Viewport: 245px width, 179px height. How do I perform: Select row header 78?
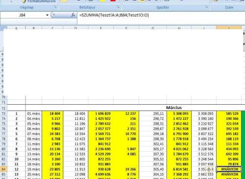[x=3, y=139]
